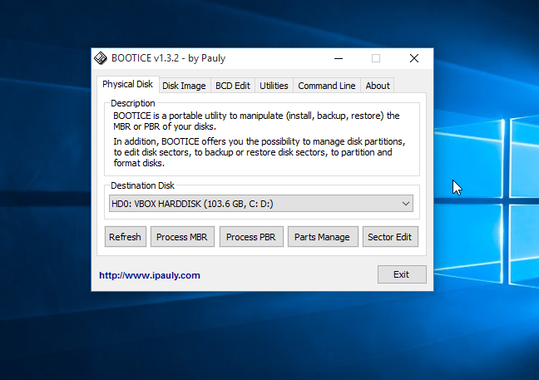This screenshot has height=380, width=539.
Task: Show the About tab
Action: coord(377,86)
